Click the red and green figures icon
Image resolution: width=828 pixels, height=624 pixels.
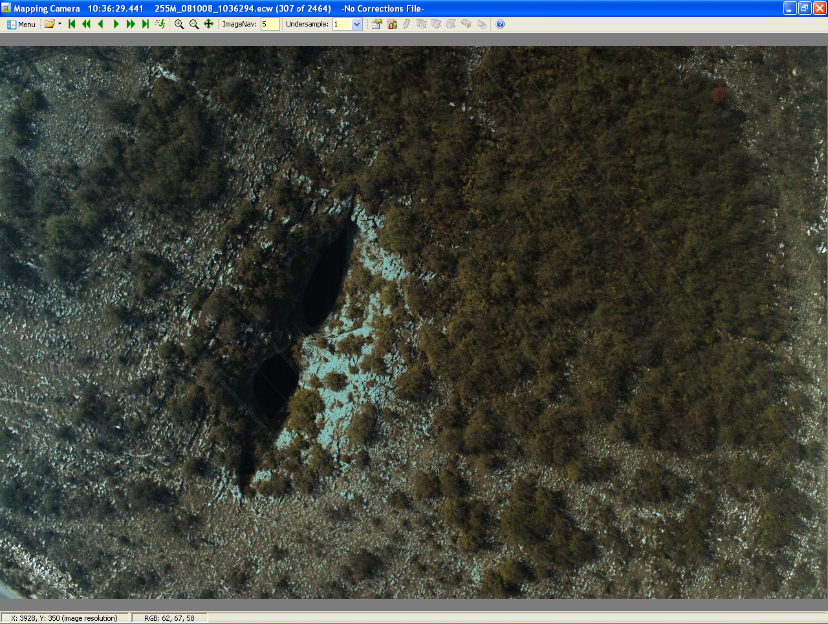392,24
